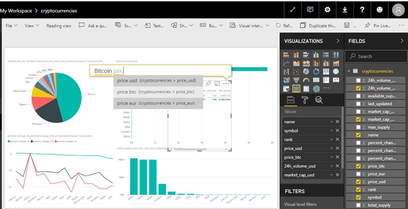
Task: Uncheck the price_btc field checkbox
Action: [358, 166]
